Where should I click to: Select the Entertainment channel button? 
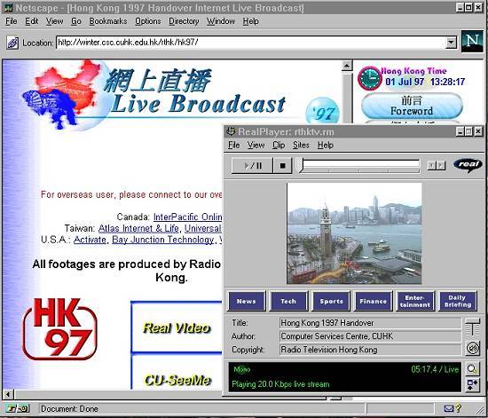tap(415, 301)
